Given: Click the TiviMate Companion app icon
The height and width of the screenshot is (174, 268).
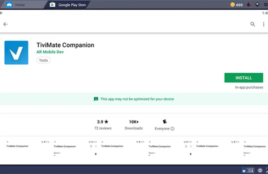Looking at the screenshot, I should click(x=16, y=53).
